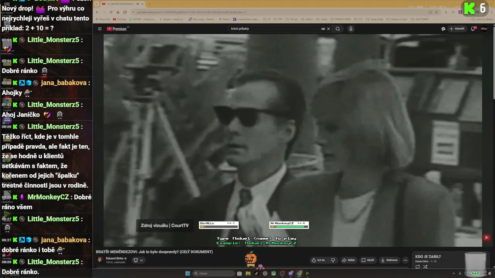This screenshot has height=278, width=495.
Task: Select the BRATŘI MENÉNDEZOVI browser tab
Action: (x=123, y=4)
